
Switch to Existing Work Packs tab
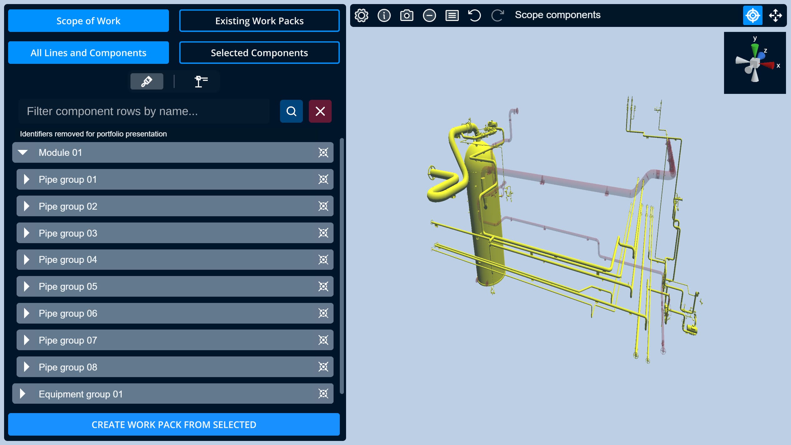pyautogui.click(x=259, y=21)
